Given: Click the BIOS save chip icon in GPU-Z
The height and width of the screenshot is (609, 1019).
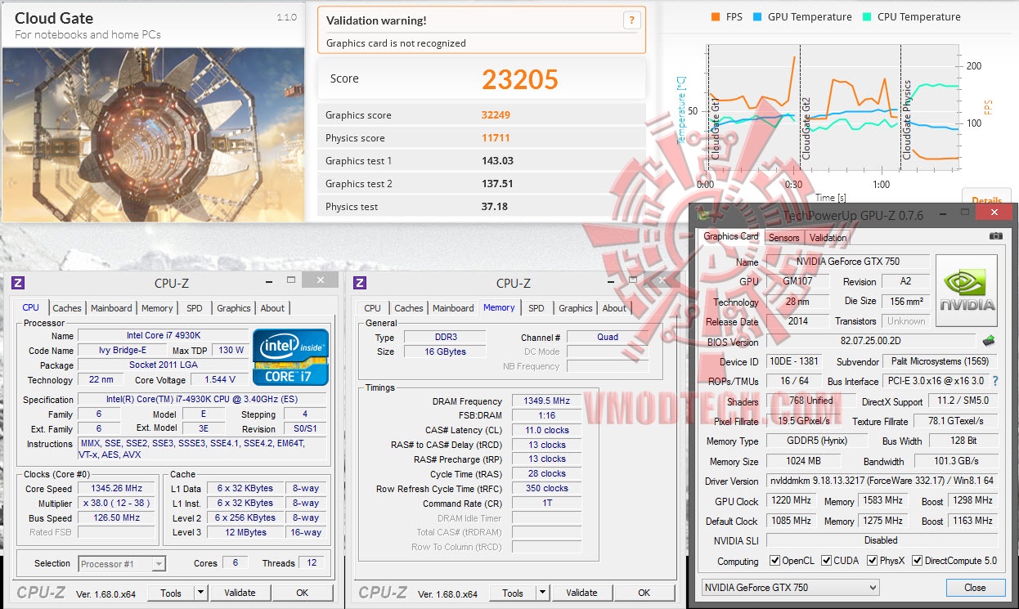Looking at the screenshot, I should coord(989,341).
